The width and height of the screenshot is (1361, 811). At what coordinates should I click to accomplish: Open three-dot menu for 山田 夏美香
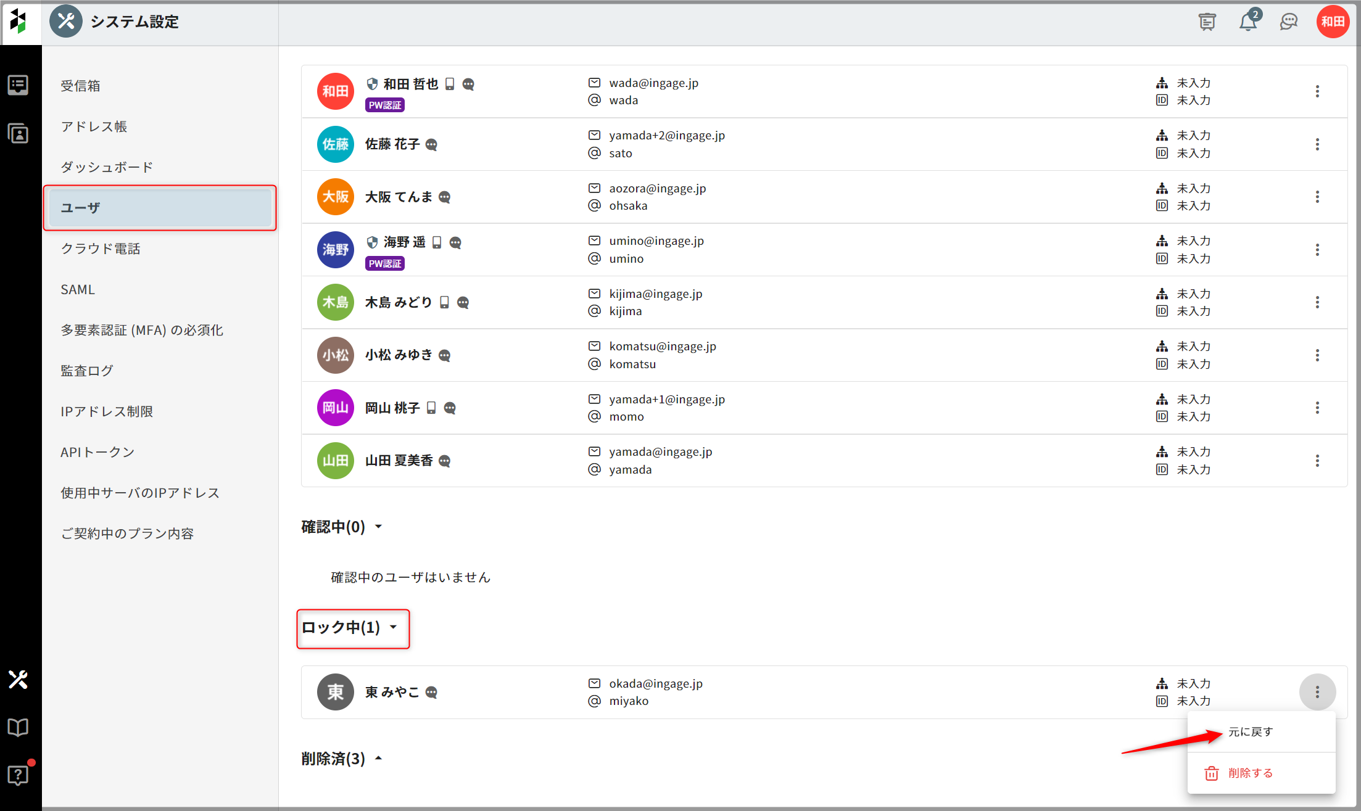pos(1317,461)
